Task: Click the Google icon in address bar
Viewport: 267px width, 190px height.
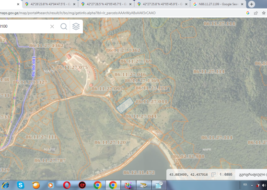Action: pos(248,13)
